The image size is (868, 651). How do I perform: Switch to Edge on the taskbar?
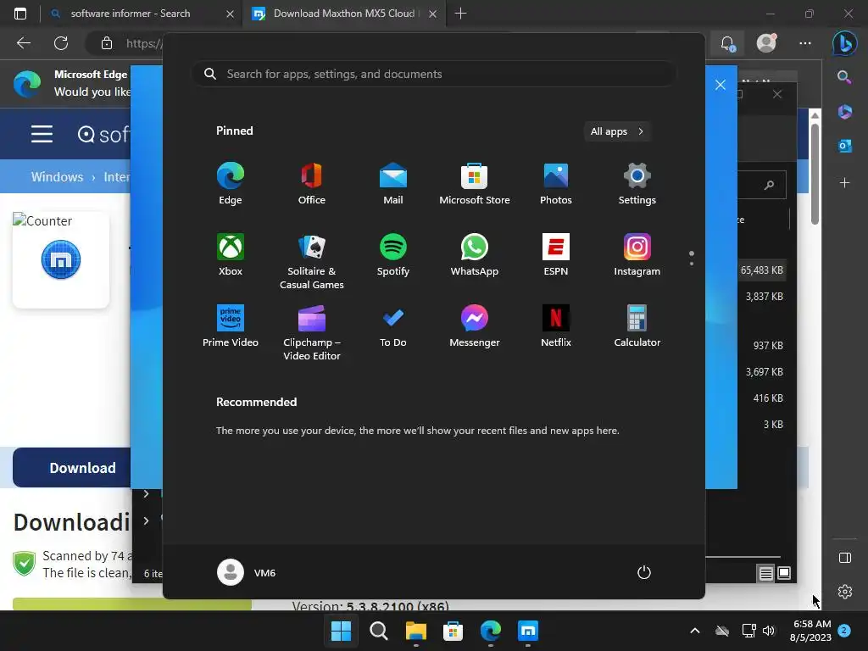(491, 631)
